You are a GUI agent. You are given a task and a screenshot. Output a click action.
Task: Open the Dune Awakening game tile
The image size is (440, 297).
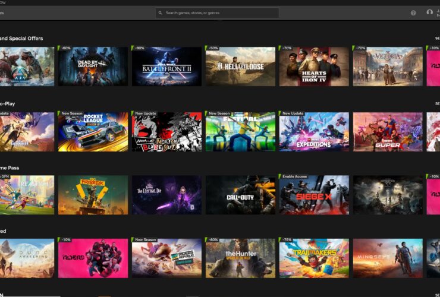(27, 258)
